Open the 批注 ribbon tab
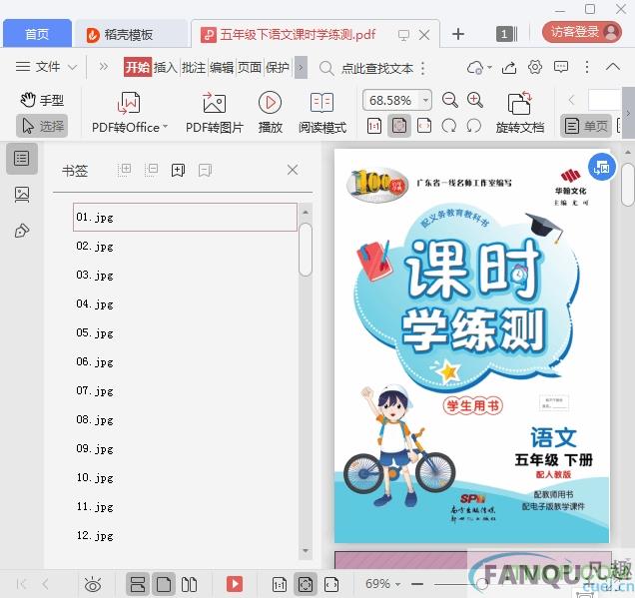635x598 pixels. tap(194, 67)
